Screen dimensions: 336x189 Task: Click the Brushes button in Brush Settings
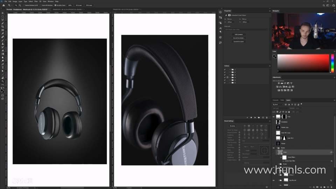232,126
